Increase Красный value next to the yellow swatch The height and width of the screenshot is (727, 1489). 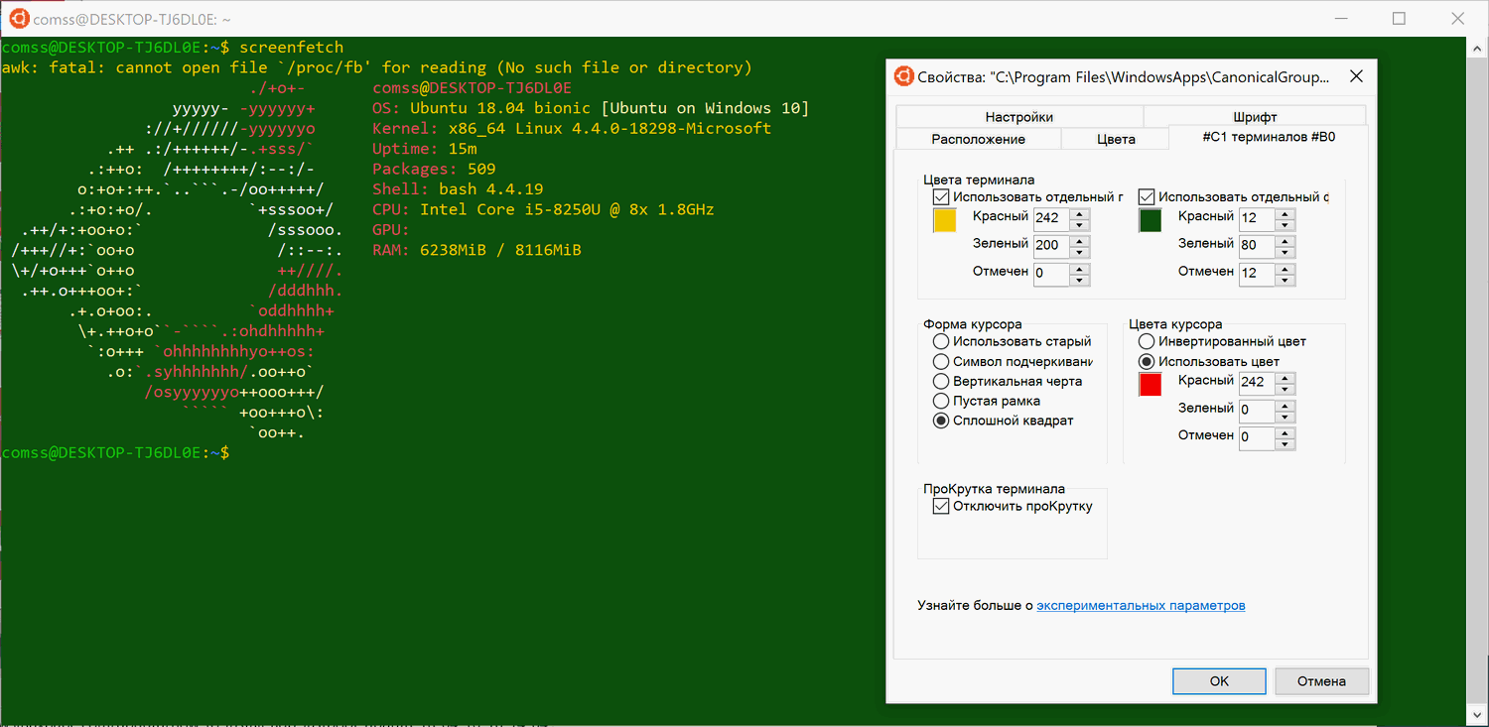[x=1080, y=212]
